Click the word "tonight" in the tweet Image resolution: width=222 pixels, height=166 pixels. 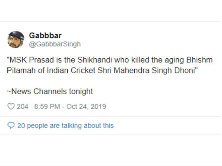click(81, 91)
